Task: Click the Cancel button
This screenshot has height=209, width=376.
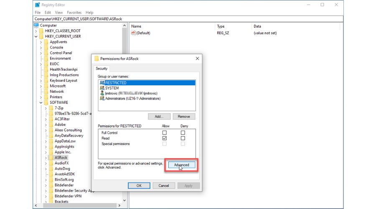Action: point(164,186)
